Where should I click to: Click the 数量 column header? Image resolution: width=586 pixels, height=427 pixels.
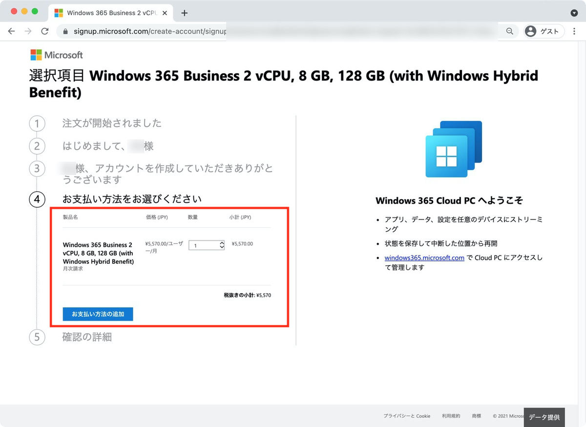click(x=193, y=217)
